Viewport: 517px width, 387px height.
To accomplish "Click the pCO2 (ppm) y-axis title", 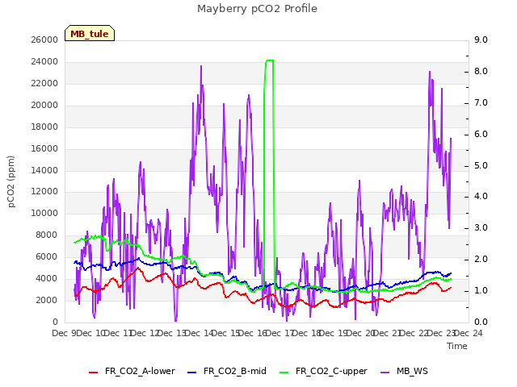I will tap(11, 181).
